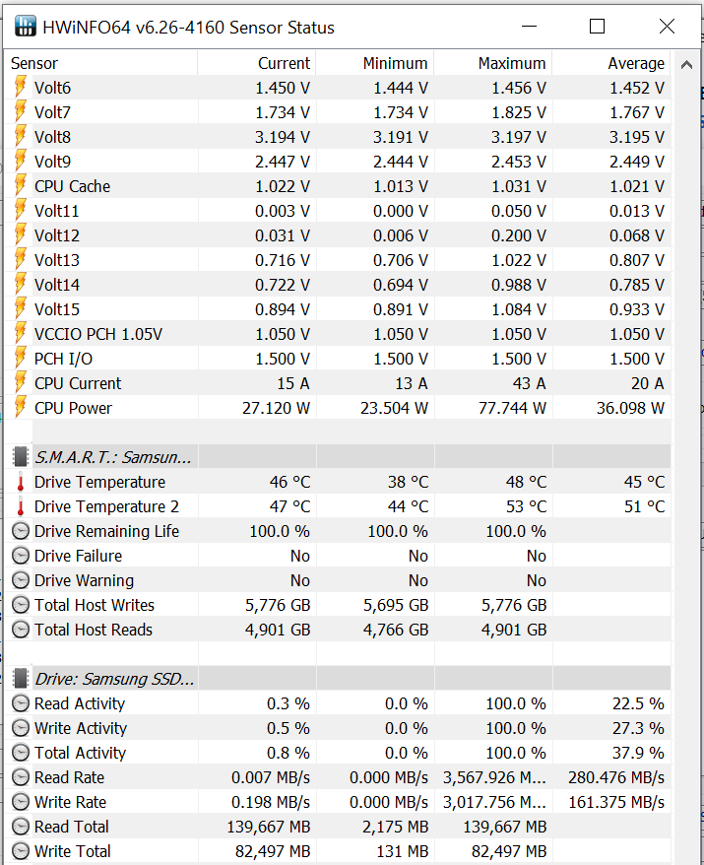This screenshot has height=865, width=704.
Task: Click the drive icon beside Drive: Samsung SSD
Action: pos(21,679)
